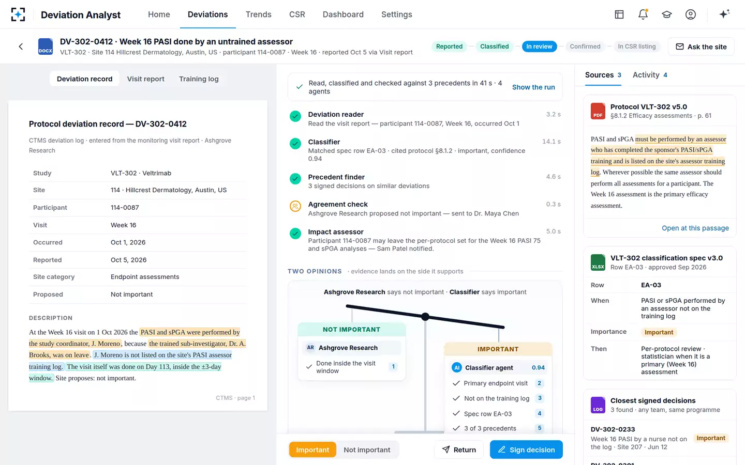Image resolution: width=745 pixels, height=465 pixels.
Task: Click the Protocol VLT-302 PDF icon
Action: pos(598,111)
